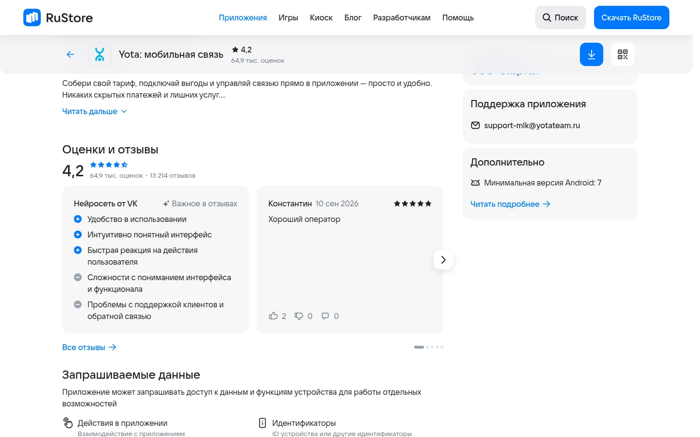Open the Блог section
This screenshot has width=700, height=437.
click(353, 17)
